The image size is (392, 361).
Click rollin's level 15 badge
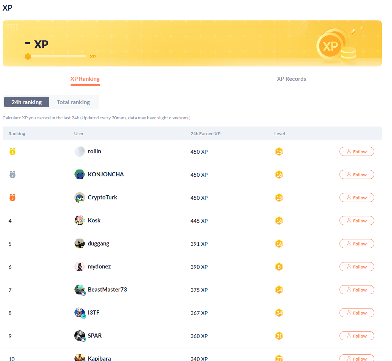click(279, 151)
